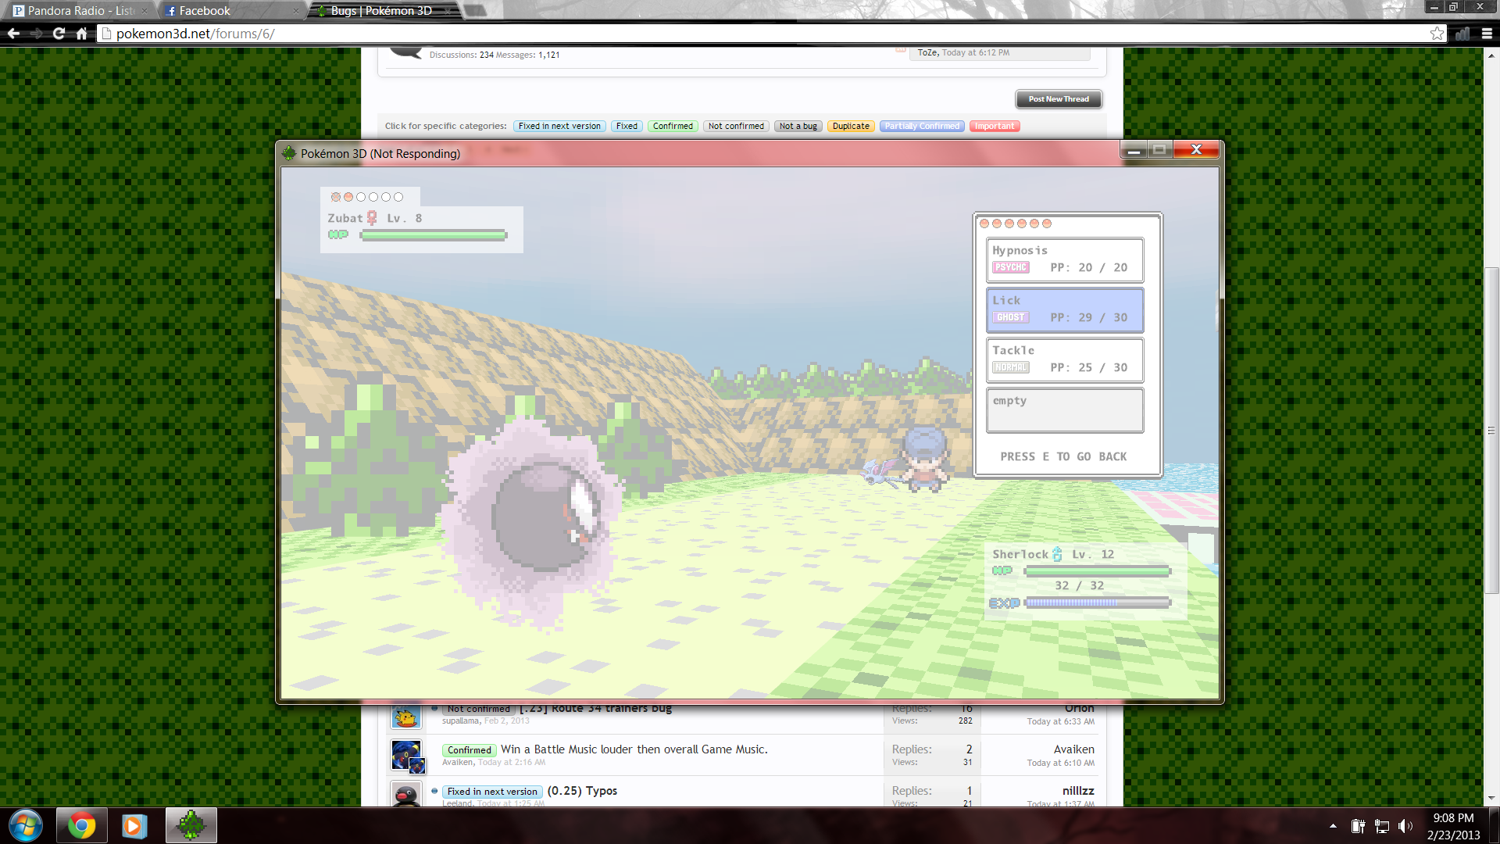Image resolution: width=1500 pixels, height=844 pixels.
Task: Click the browser forward arrow
Action: (37, 34)
